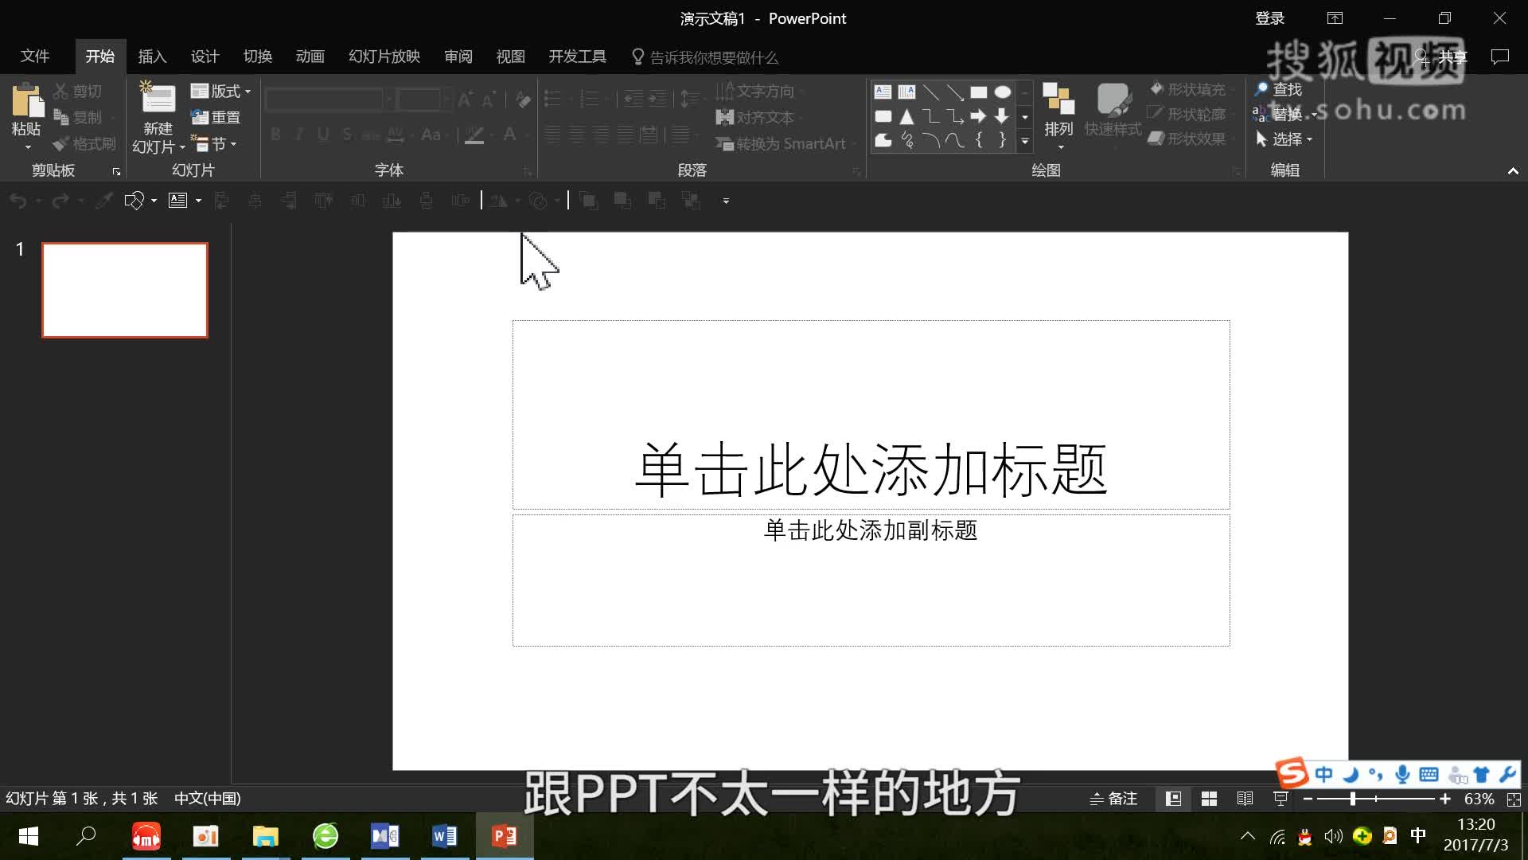This screenshot has width=1528, height=860.
Task: Toggle Bold formatting
Action: (x=275, y=134)
